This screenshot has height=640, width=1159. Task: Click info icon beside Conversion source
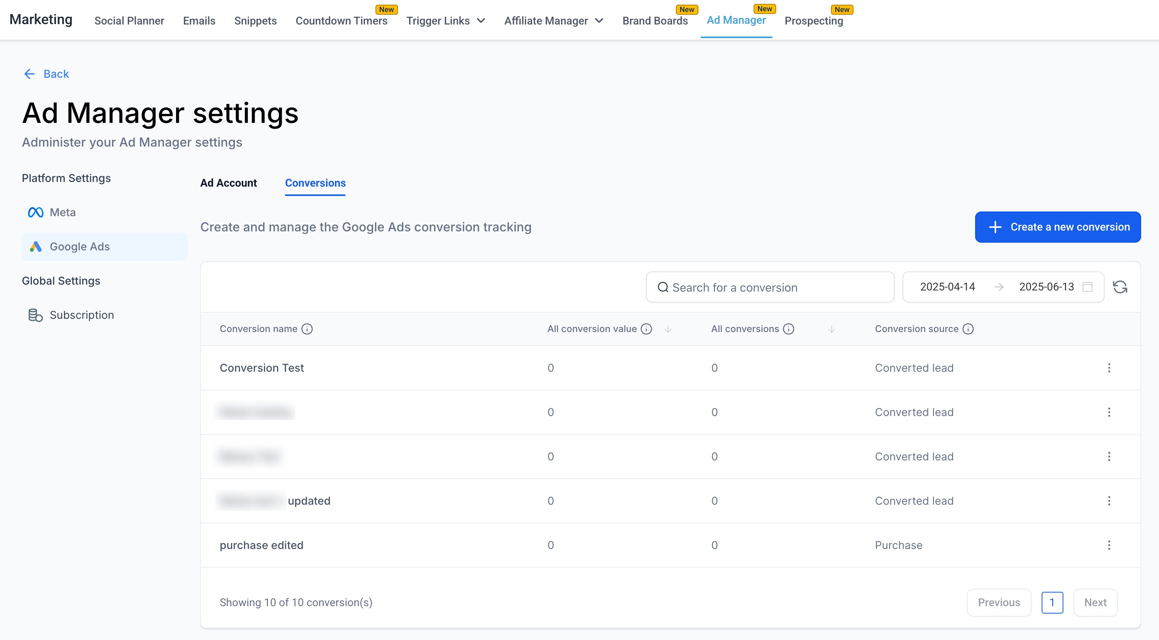pyautogui.click(x=968, y=329)
